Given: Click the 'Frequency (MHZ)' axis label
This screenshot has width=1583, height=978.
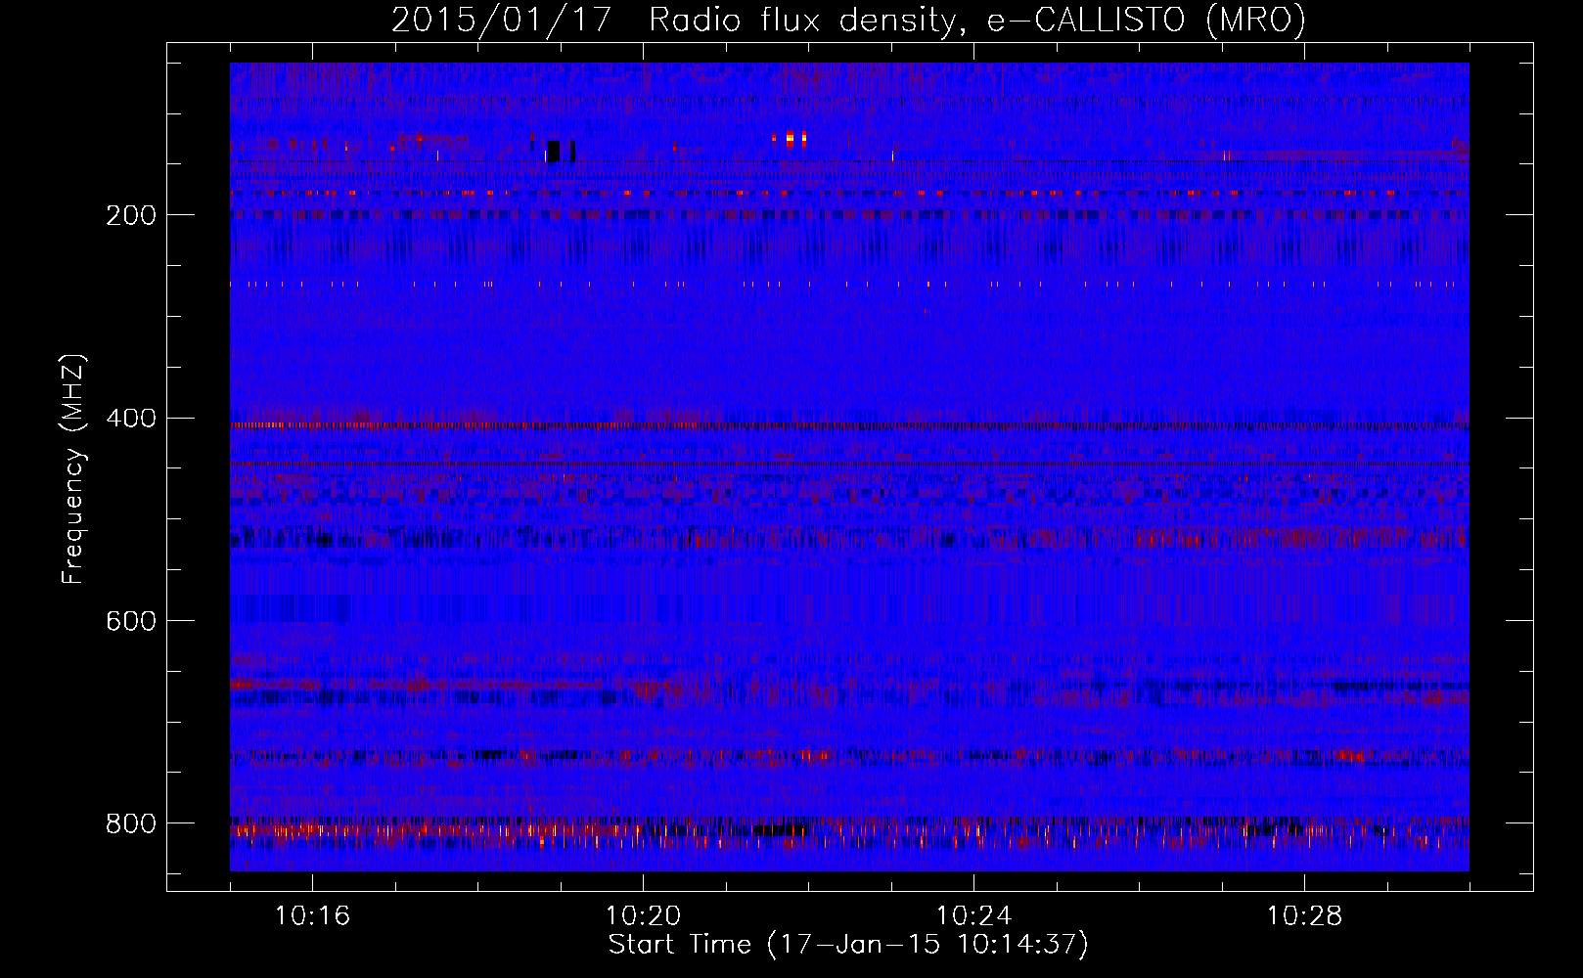Looking at the screenshot, I should (x=73, y=469).
